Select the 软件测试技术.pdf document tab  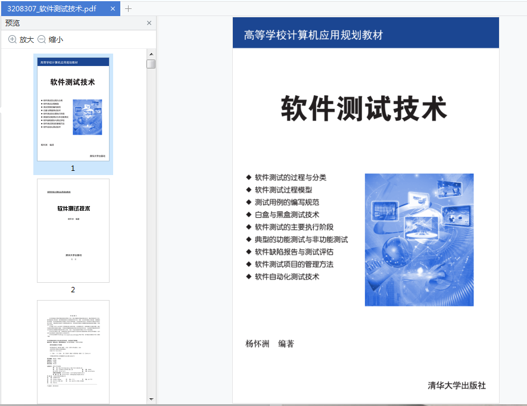click(61, 9)
